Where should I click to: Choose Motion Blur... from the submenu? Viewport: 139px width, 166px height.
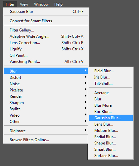[x=111, y=131]
